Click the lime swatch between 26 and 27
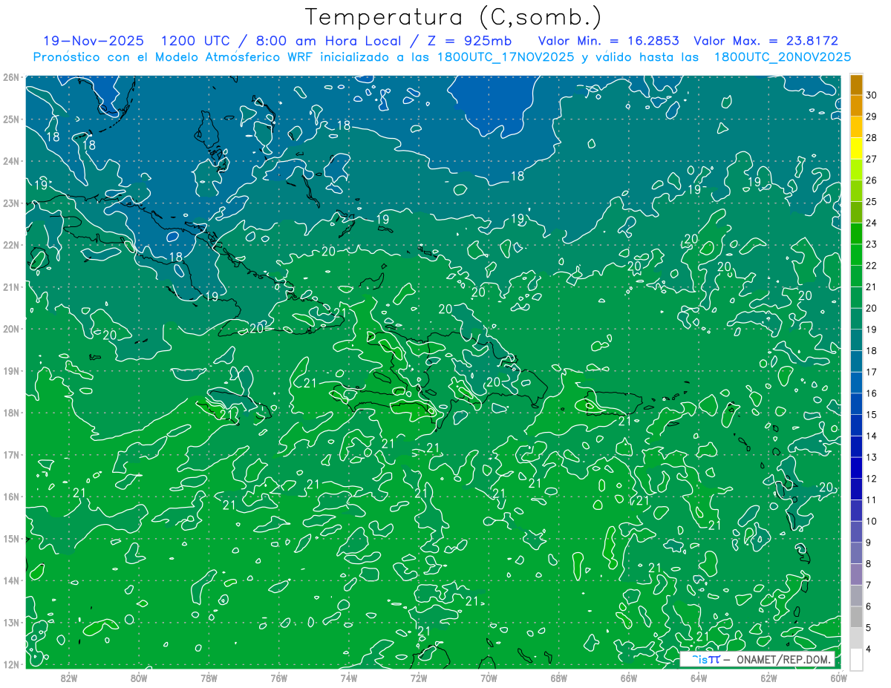This screenshot has width=891, height=688. point(856,169)
